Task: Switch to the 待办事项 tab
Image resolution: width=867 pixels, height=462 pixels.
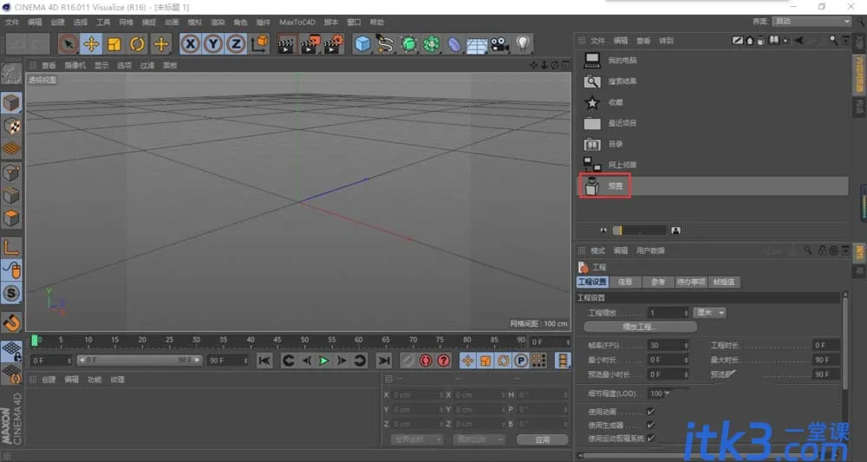Action: [x=691, y=282]
